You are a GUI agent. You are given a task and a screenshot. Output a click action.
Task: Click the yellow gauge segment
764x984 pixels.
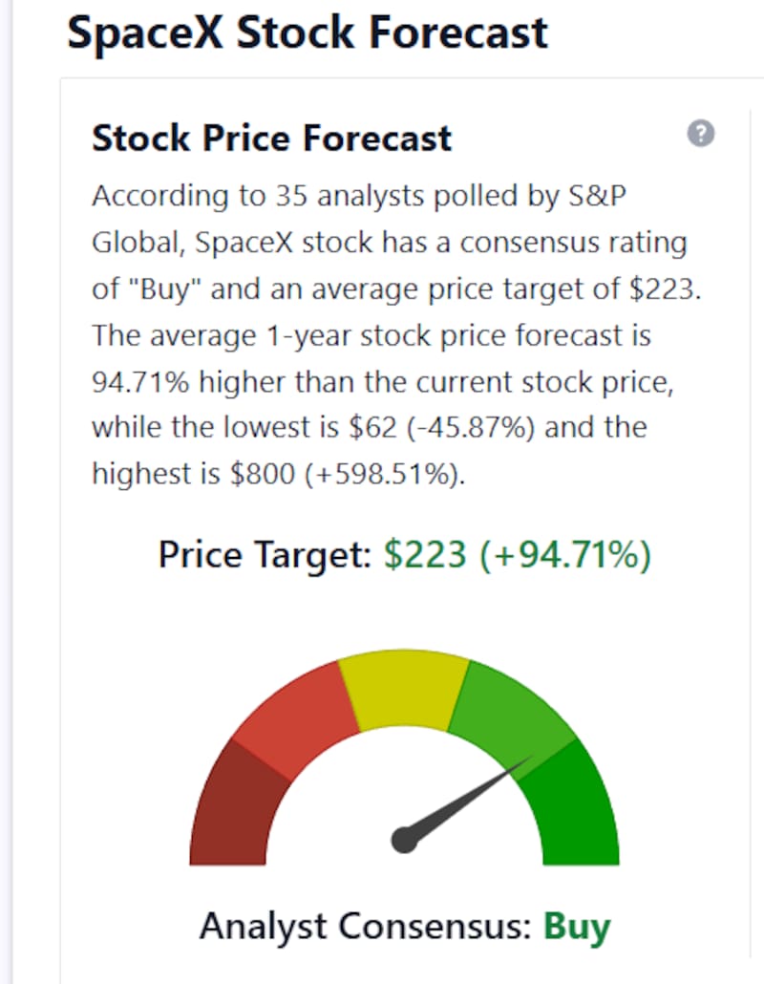pos(403,689)
